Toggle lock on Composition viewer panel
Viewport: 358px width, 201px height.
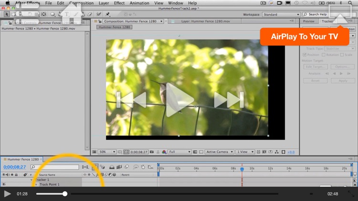[100, 21]
